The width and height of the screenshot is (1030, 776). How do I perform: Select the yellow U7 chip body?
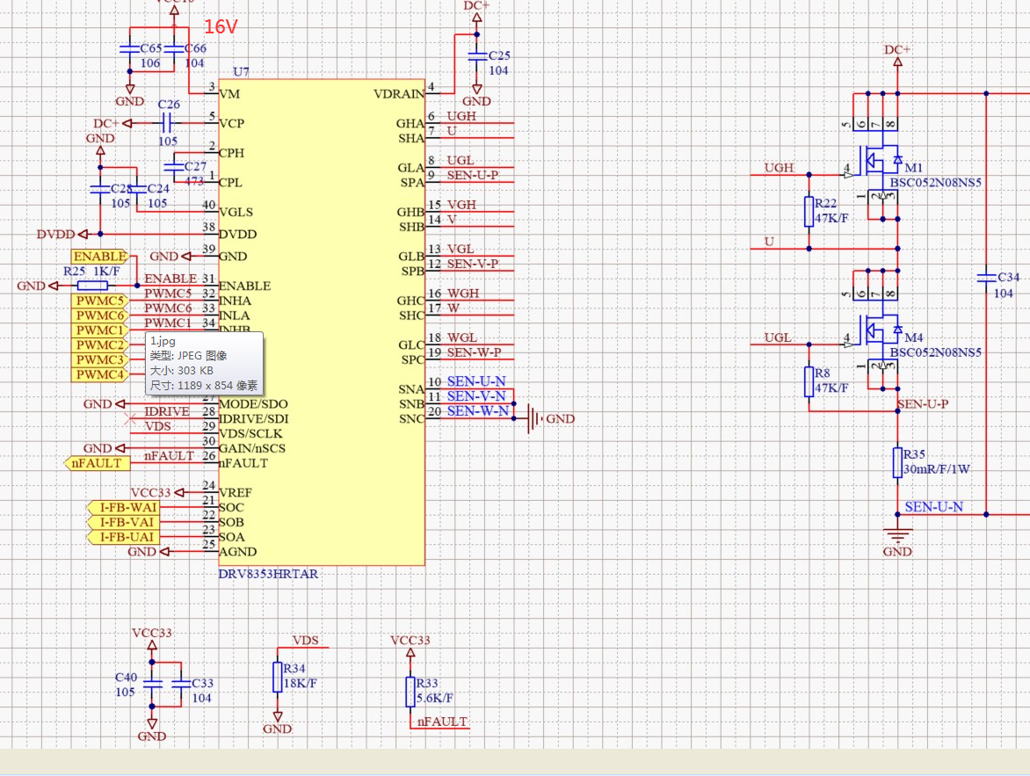pos(322,322)
